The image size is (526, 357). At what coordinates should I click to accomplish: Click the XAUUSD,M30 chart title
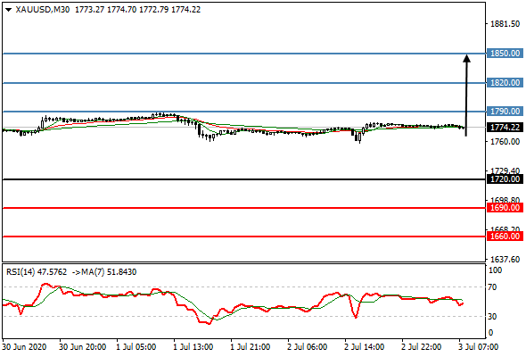pyautogui.click(x=43, y=10)
